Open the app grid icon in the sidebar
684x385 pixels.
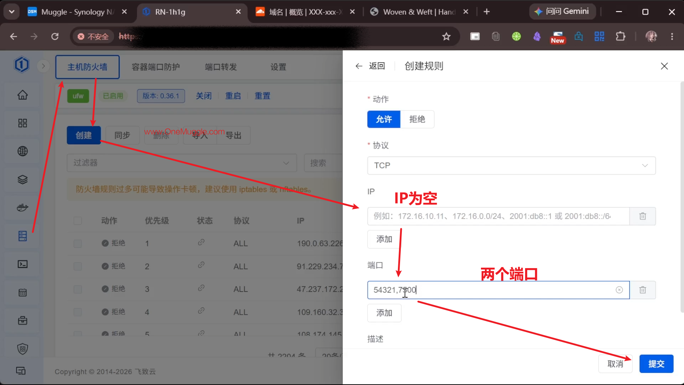click(x=22, y=123)
